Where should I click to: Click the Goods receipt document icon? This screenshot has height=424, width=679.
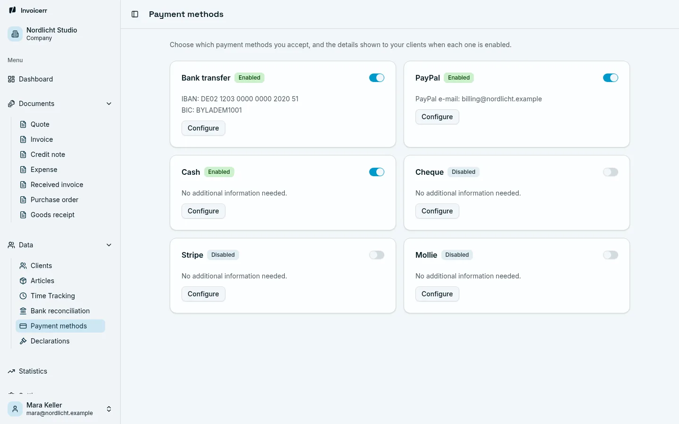23,215
